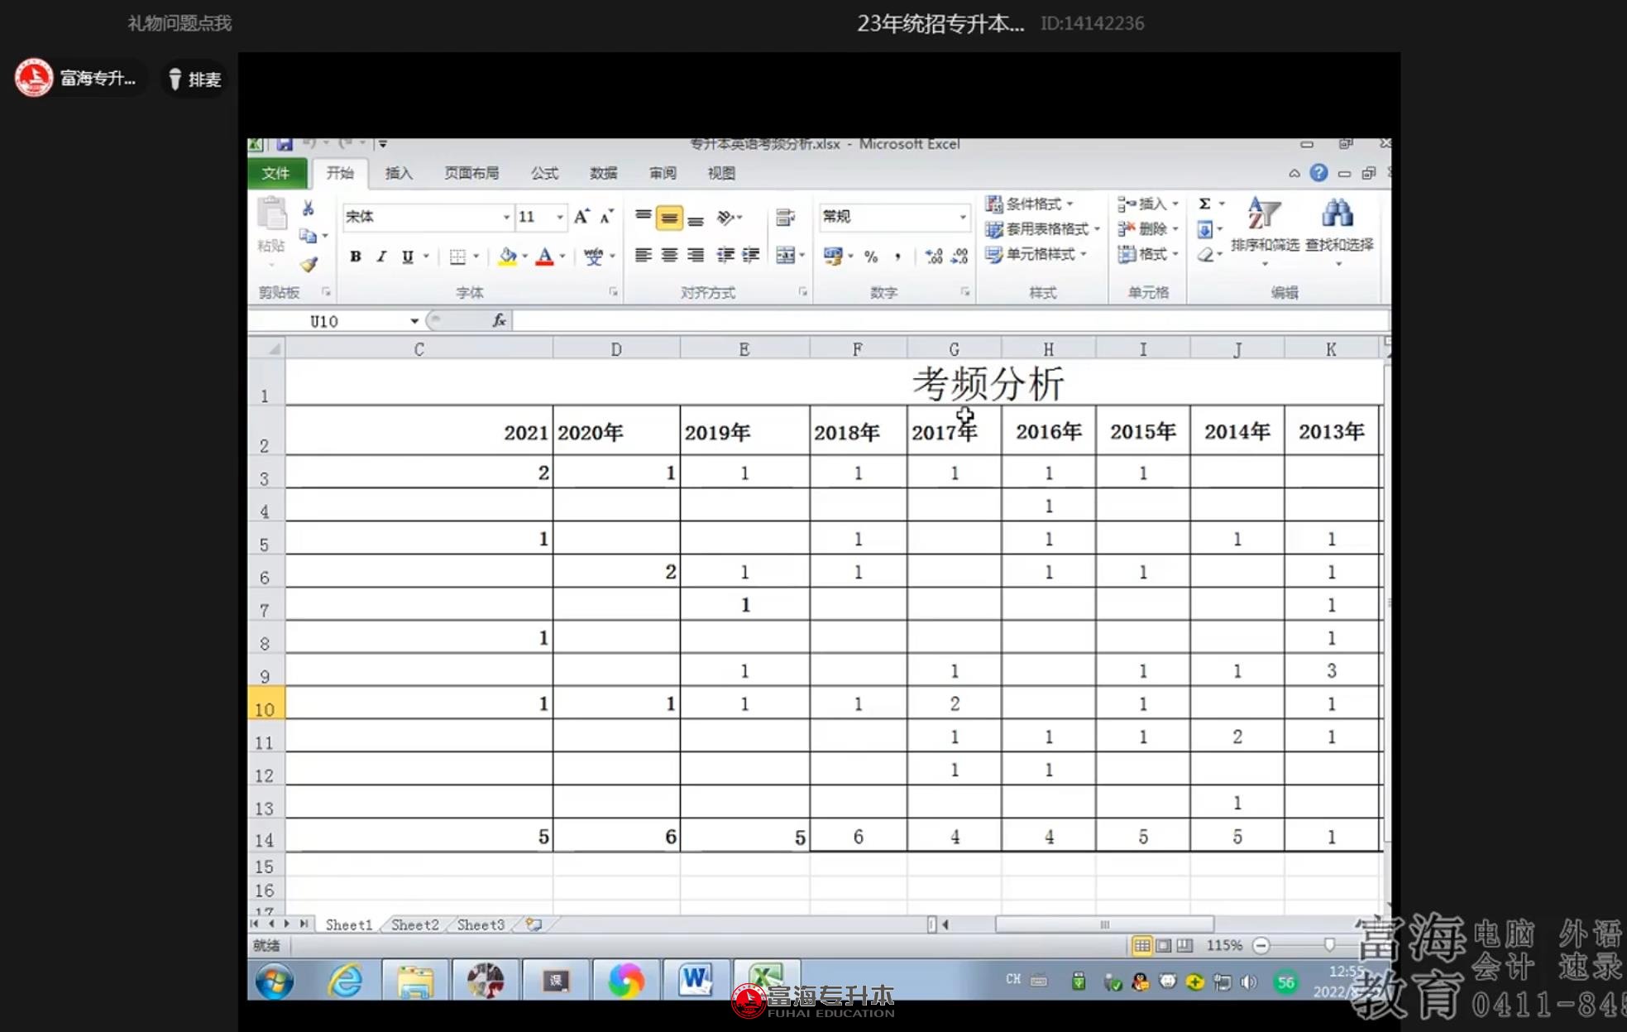This screenshot has height=1032, width=1627.
Task: Open Word from the taskbar
Action: click(696, 981)
